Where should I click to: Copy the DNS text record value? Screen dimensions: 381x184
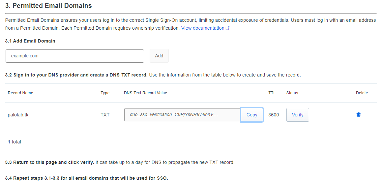pos(252,115)
